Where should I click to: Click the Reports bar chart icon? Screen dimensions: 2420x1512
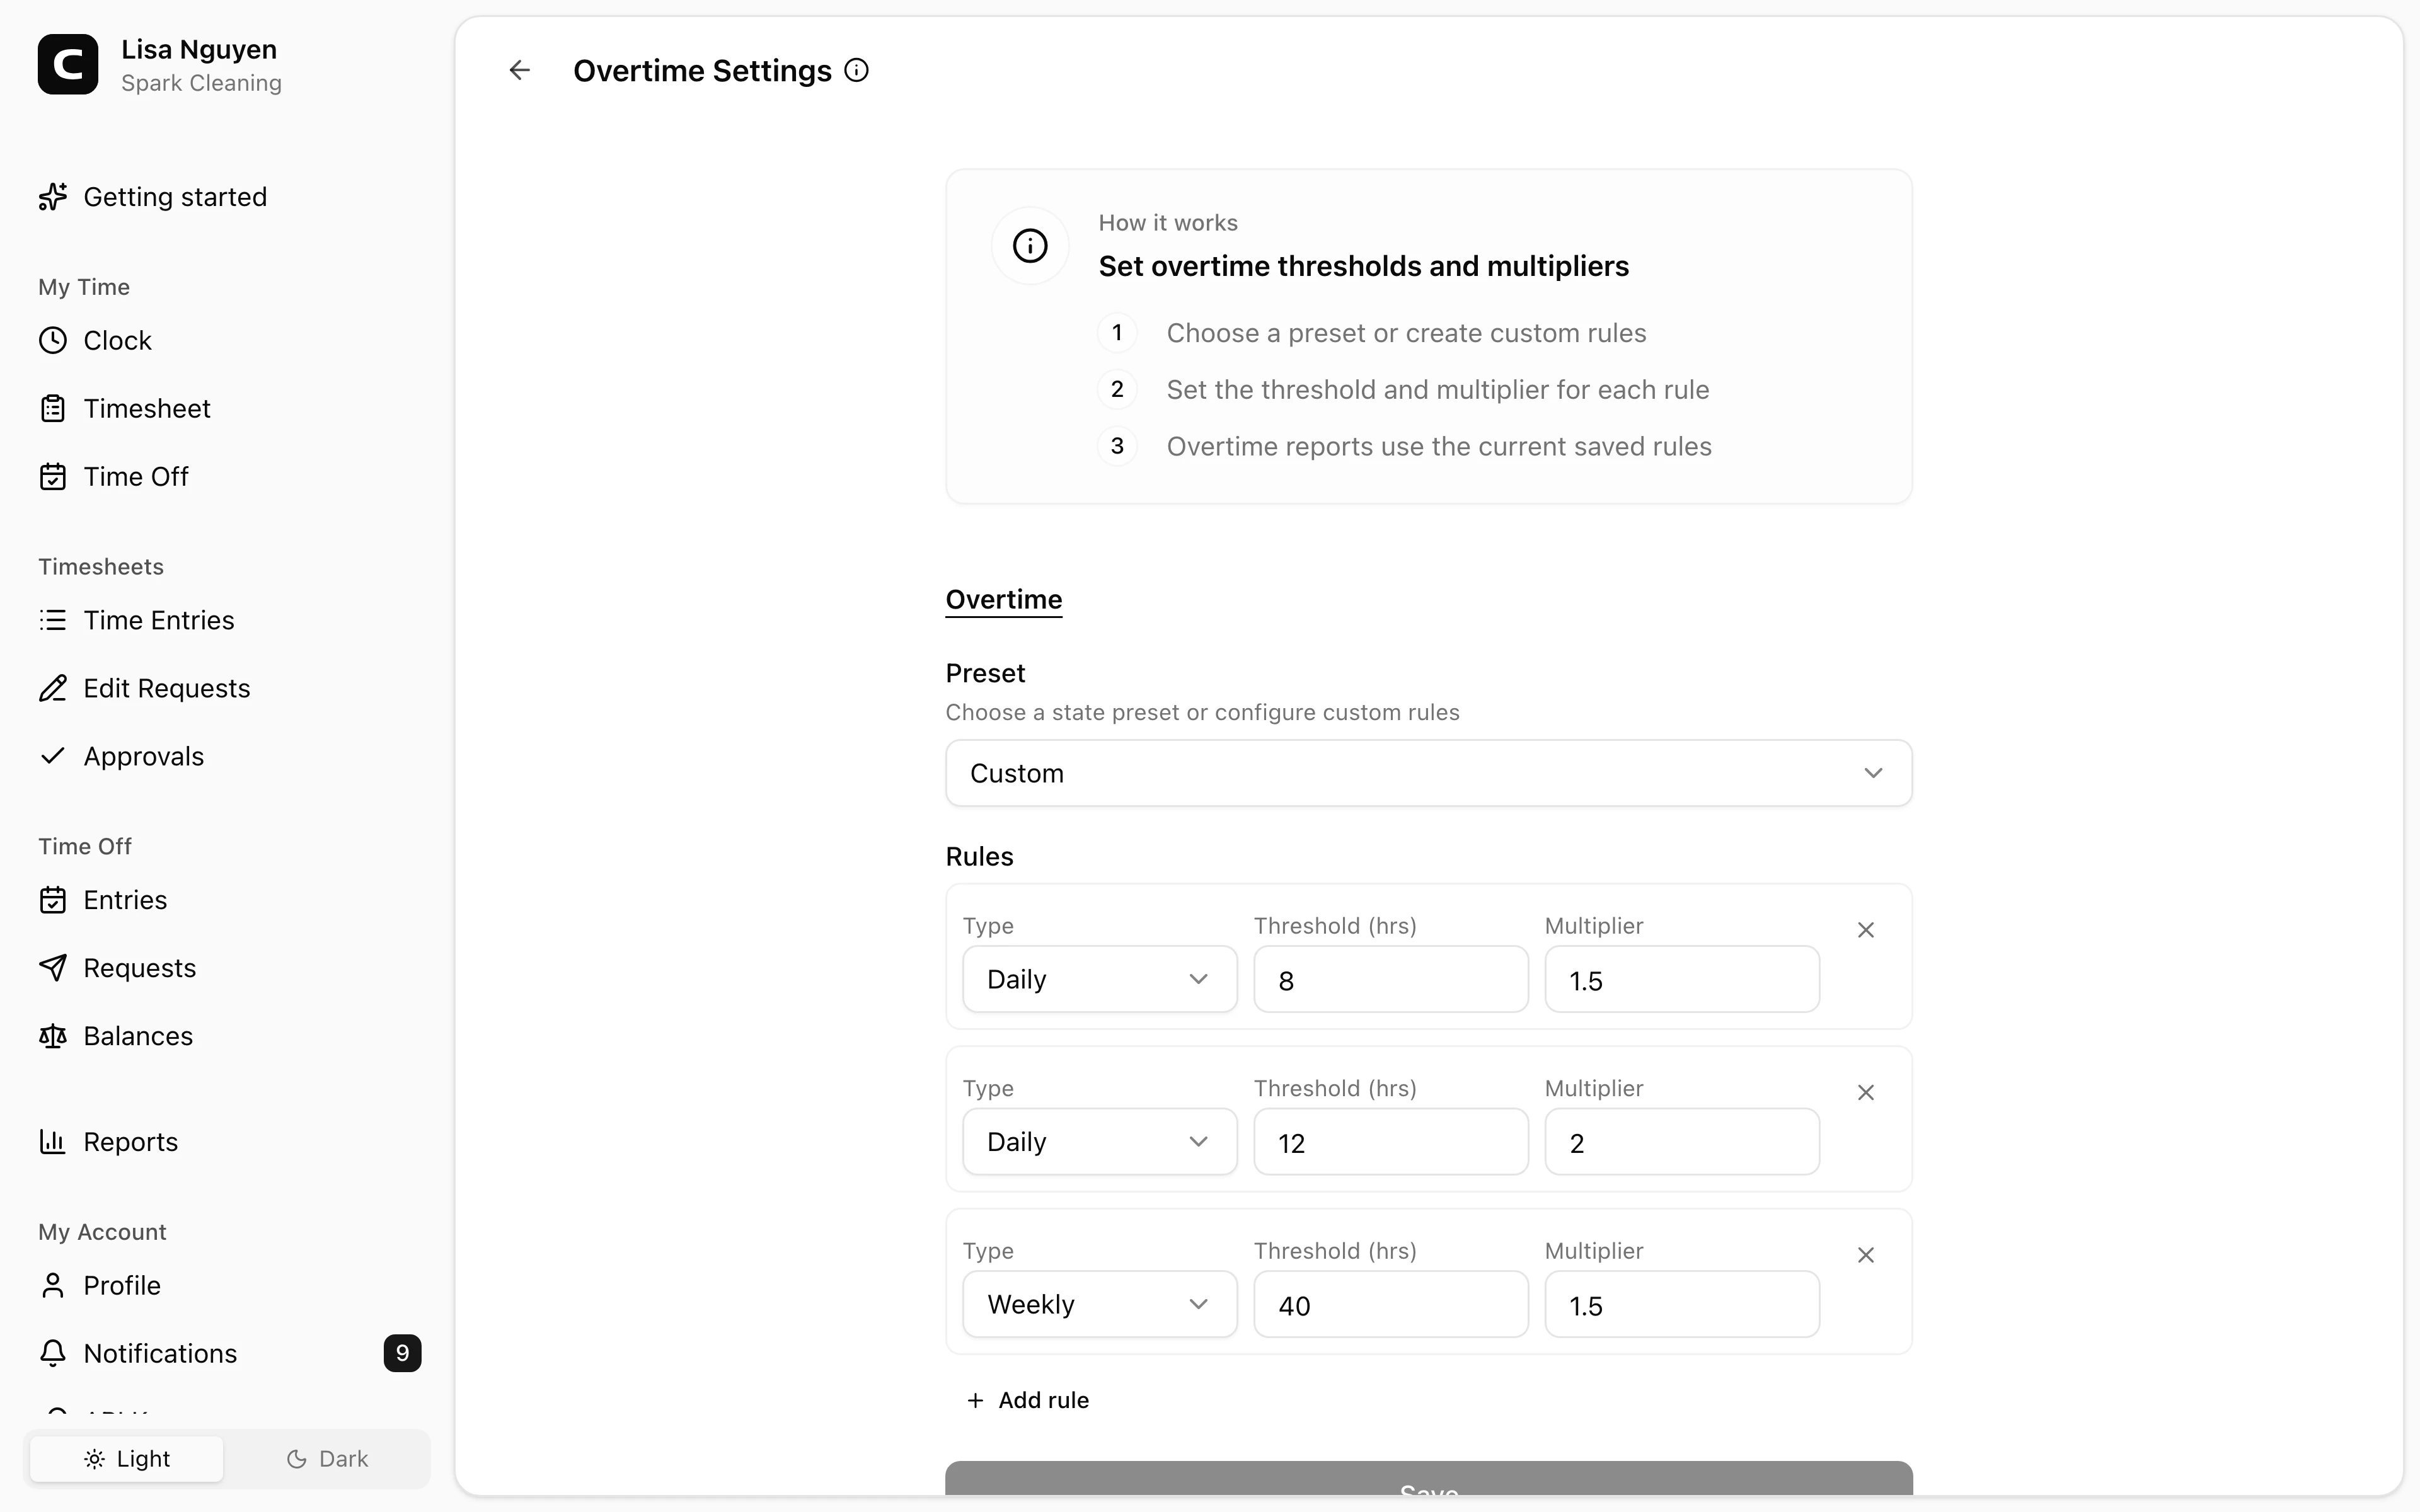tap(53, 1141)
